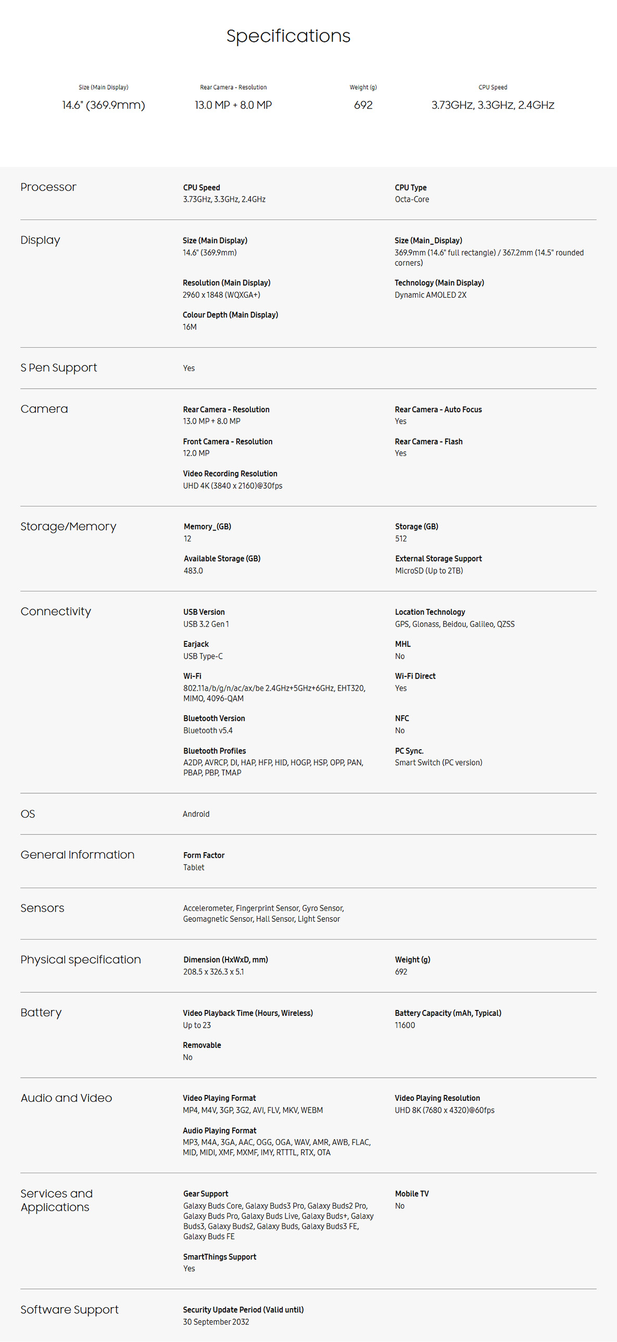
Task: Click the Display section heading
Action: 40,240
